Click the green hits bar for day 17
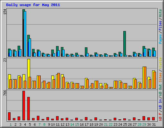Screen dimensions: 164x128 [86, 50]
